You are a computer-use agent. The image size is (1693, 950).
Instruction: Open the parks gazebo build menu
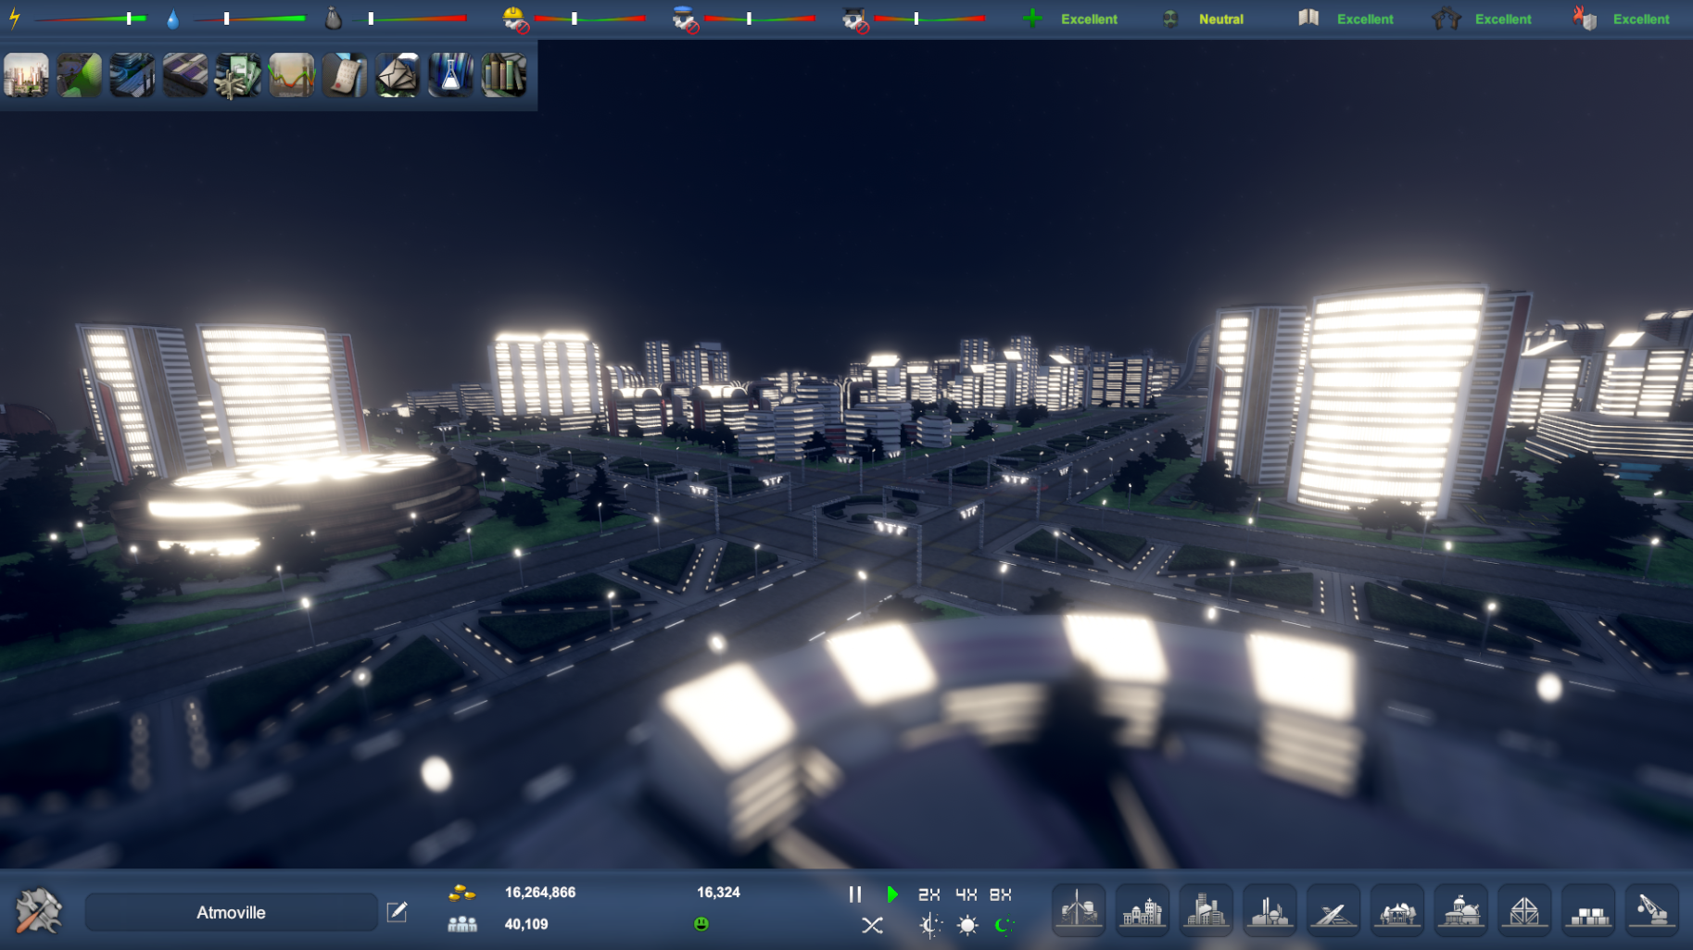[1397, 910]
